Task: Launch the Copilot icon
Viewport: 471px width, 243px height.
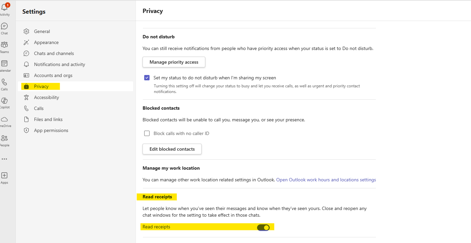Action: [4, 101]
